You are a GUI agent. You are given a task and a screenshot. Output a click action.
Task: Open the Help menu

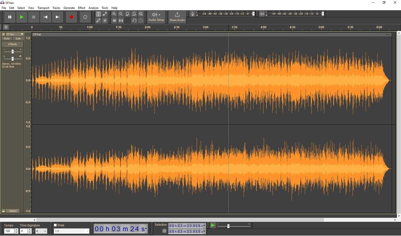click(114, 8)
